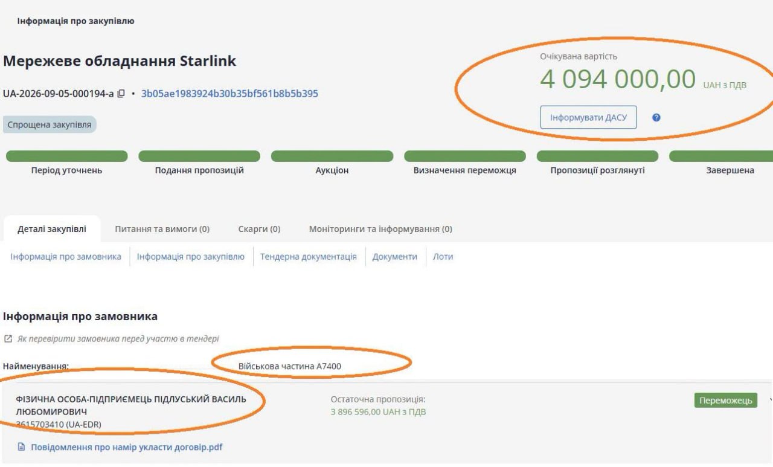Screen dimensions: 773x467
Task: Open the 'Тендерна документація' section link
Action: 309,256
